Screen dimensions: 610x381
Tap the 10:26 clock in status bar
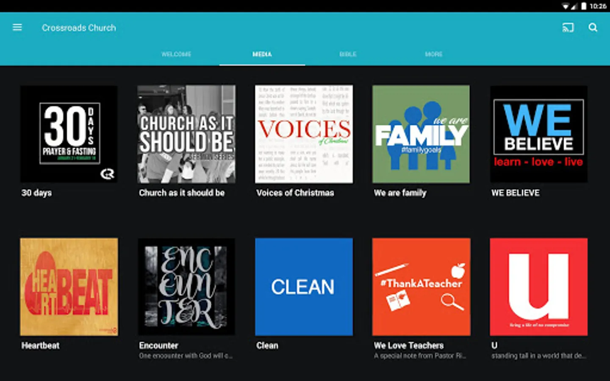(x=598, y=6)
